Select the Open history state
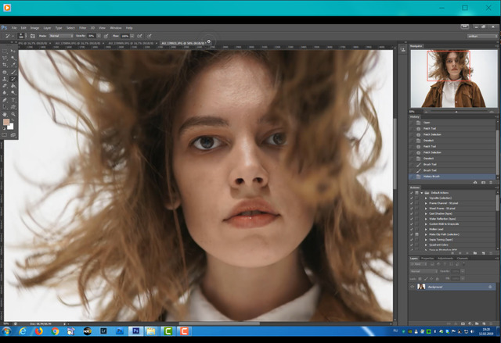Screen dimensions: 501x343 point(427,122)
